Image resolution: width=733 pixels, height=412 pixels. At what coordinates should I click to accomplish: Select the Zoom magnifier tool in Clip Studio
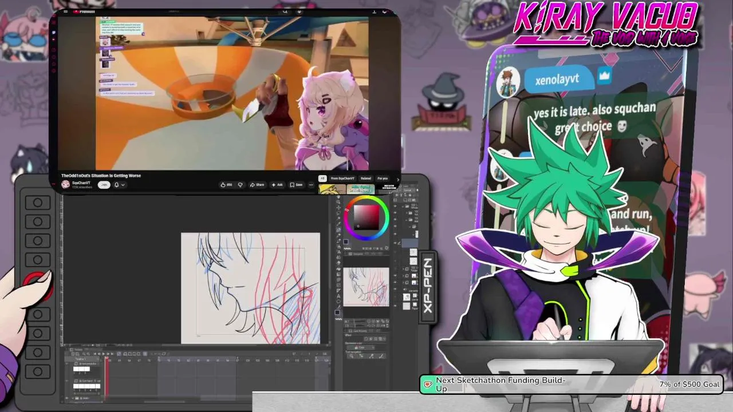(x=338, y=201)
